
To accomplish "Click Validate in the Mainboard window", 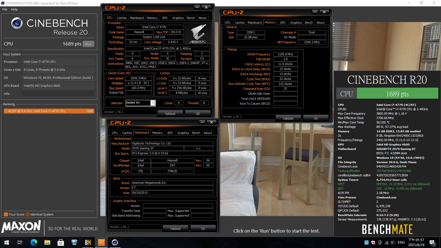I will pyautogui.click(x=175, y=229).
